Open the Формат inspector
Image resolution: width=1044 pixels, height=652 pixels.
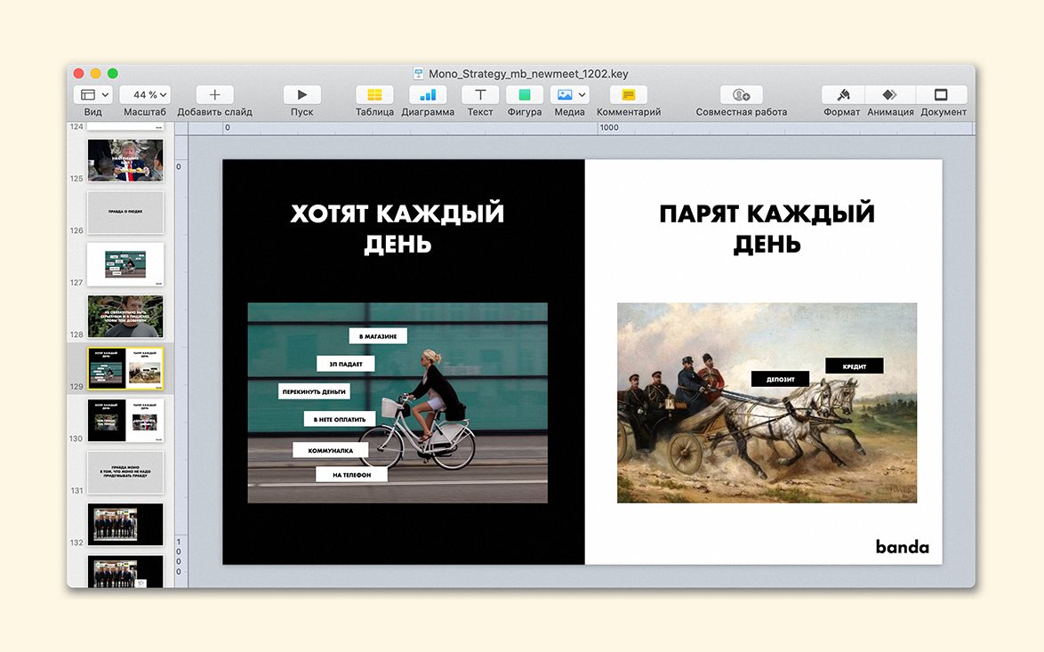click(842, 94)
